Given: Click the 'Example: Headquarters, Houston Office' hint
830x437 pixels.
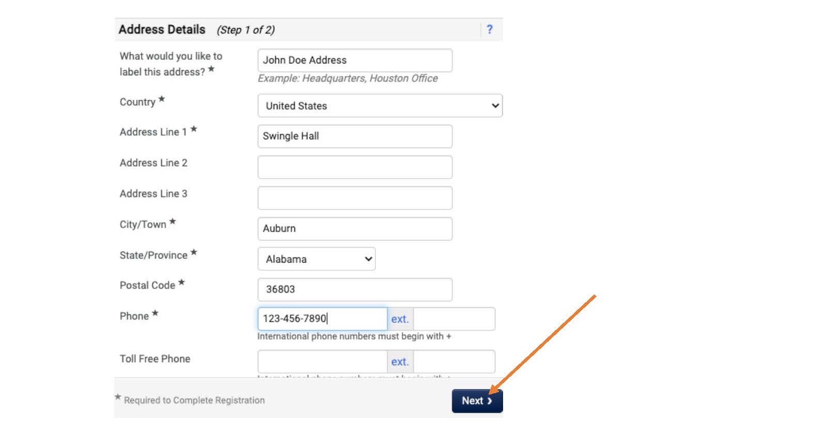Looking at the screenshot, I should click(x=348, y=78).
